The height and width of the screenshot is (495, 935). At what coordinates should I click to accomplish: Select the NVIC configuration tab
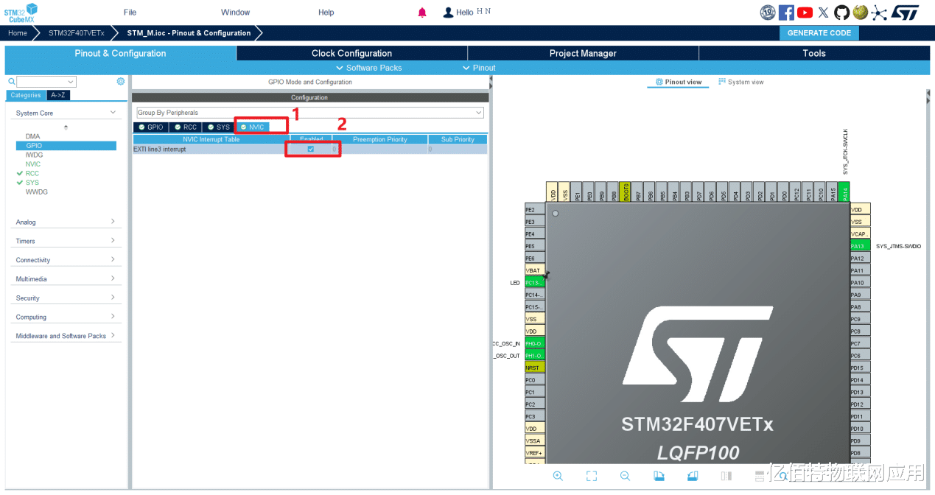point(253,127)
